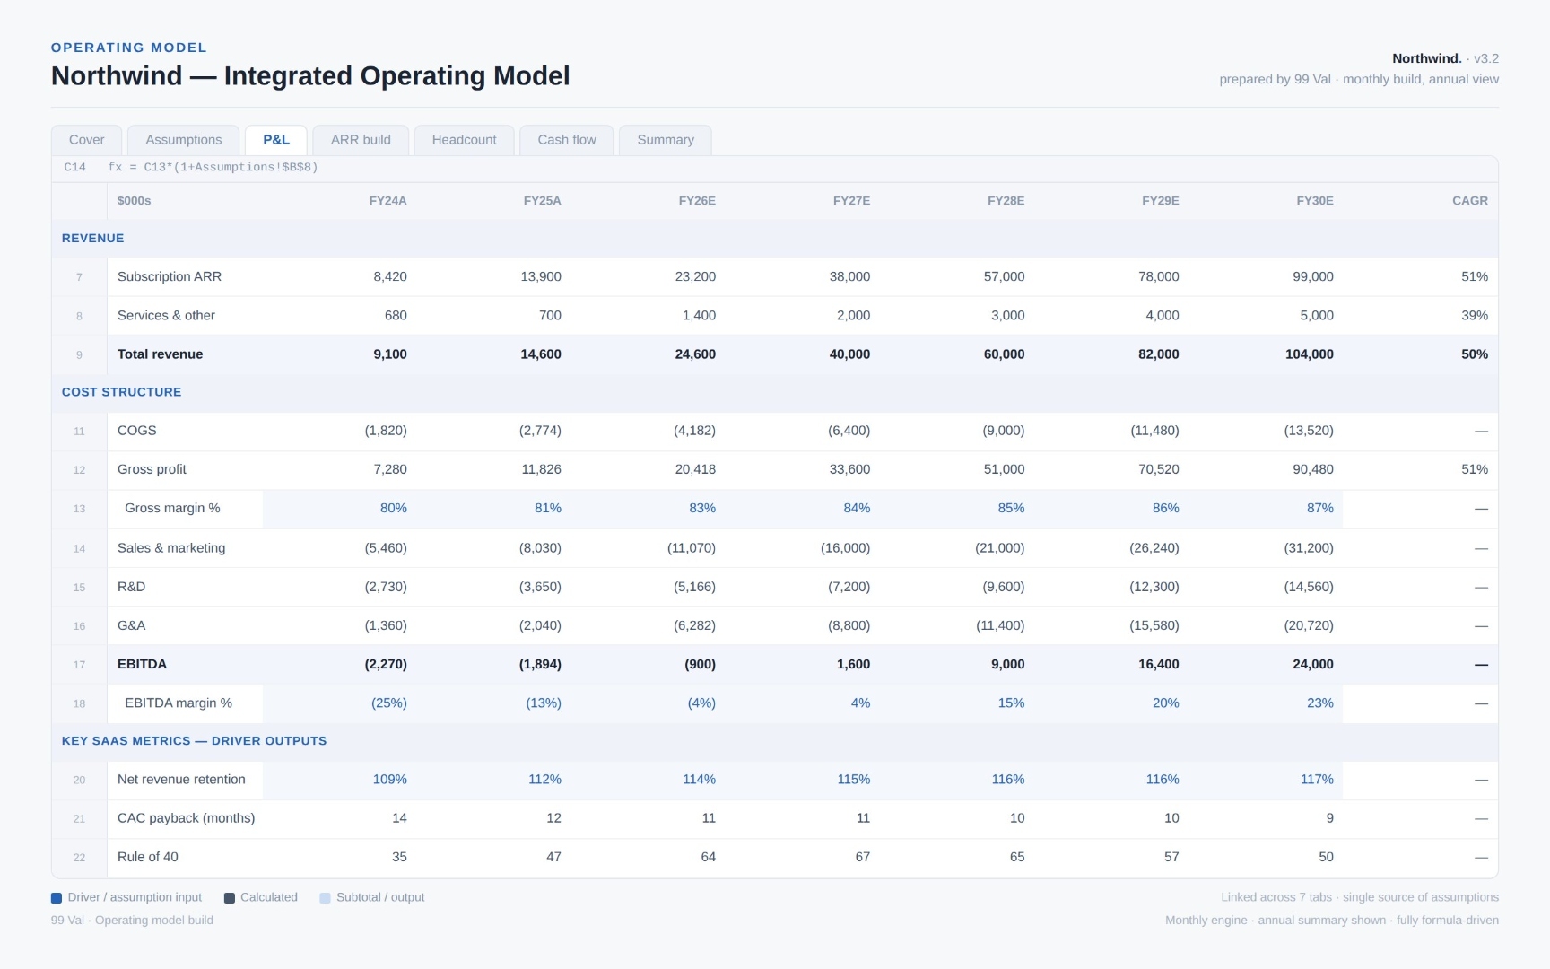Image resolution: width=1550 pixels, height=969 pixels.
Task: Click the Subscription ARR row label
Action: (x=170, y=276)
